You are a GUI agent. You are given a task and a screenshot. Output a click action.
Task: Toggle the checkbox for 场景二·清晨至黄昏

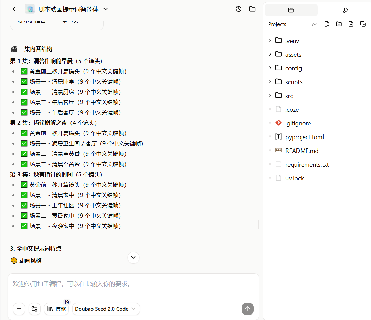coord(24,154)
